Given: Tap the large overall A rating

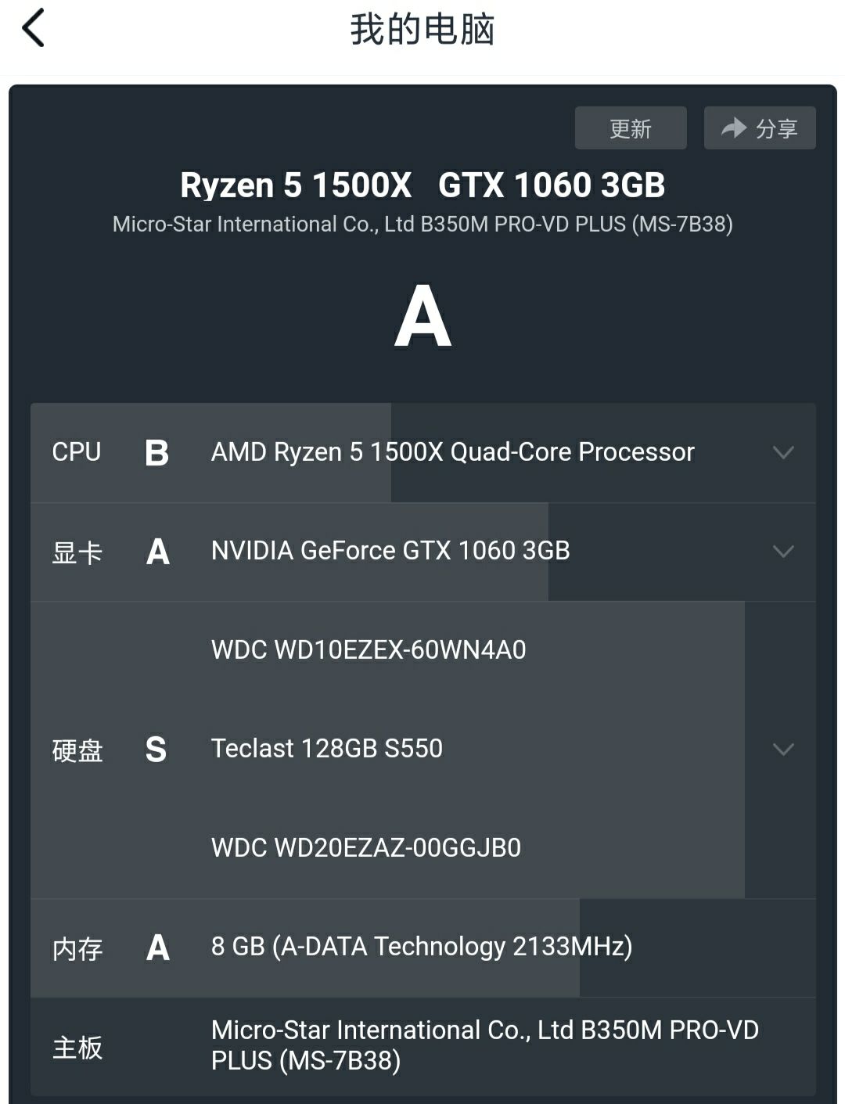Looking at the screenshot, I should pos(422,316).
